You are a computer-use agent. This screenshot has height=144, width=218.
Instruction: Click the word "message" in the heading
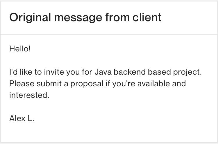click(x=78, y=18)
